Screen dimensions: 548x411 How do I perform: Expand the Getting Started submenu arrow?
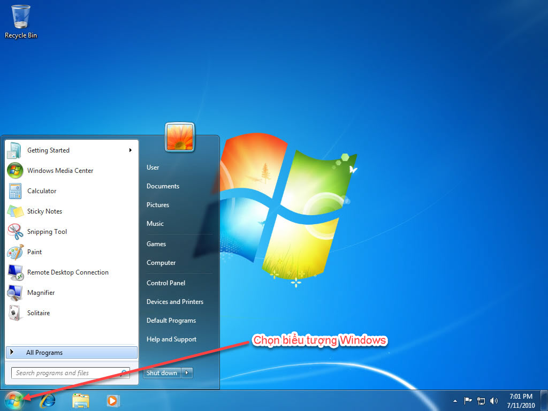(x=131, y=150)
